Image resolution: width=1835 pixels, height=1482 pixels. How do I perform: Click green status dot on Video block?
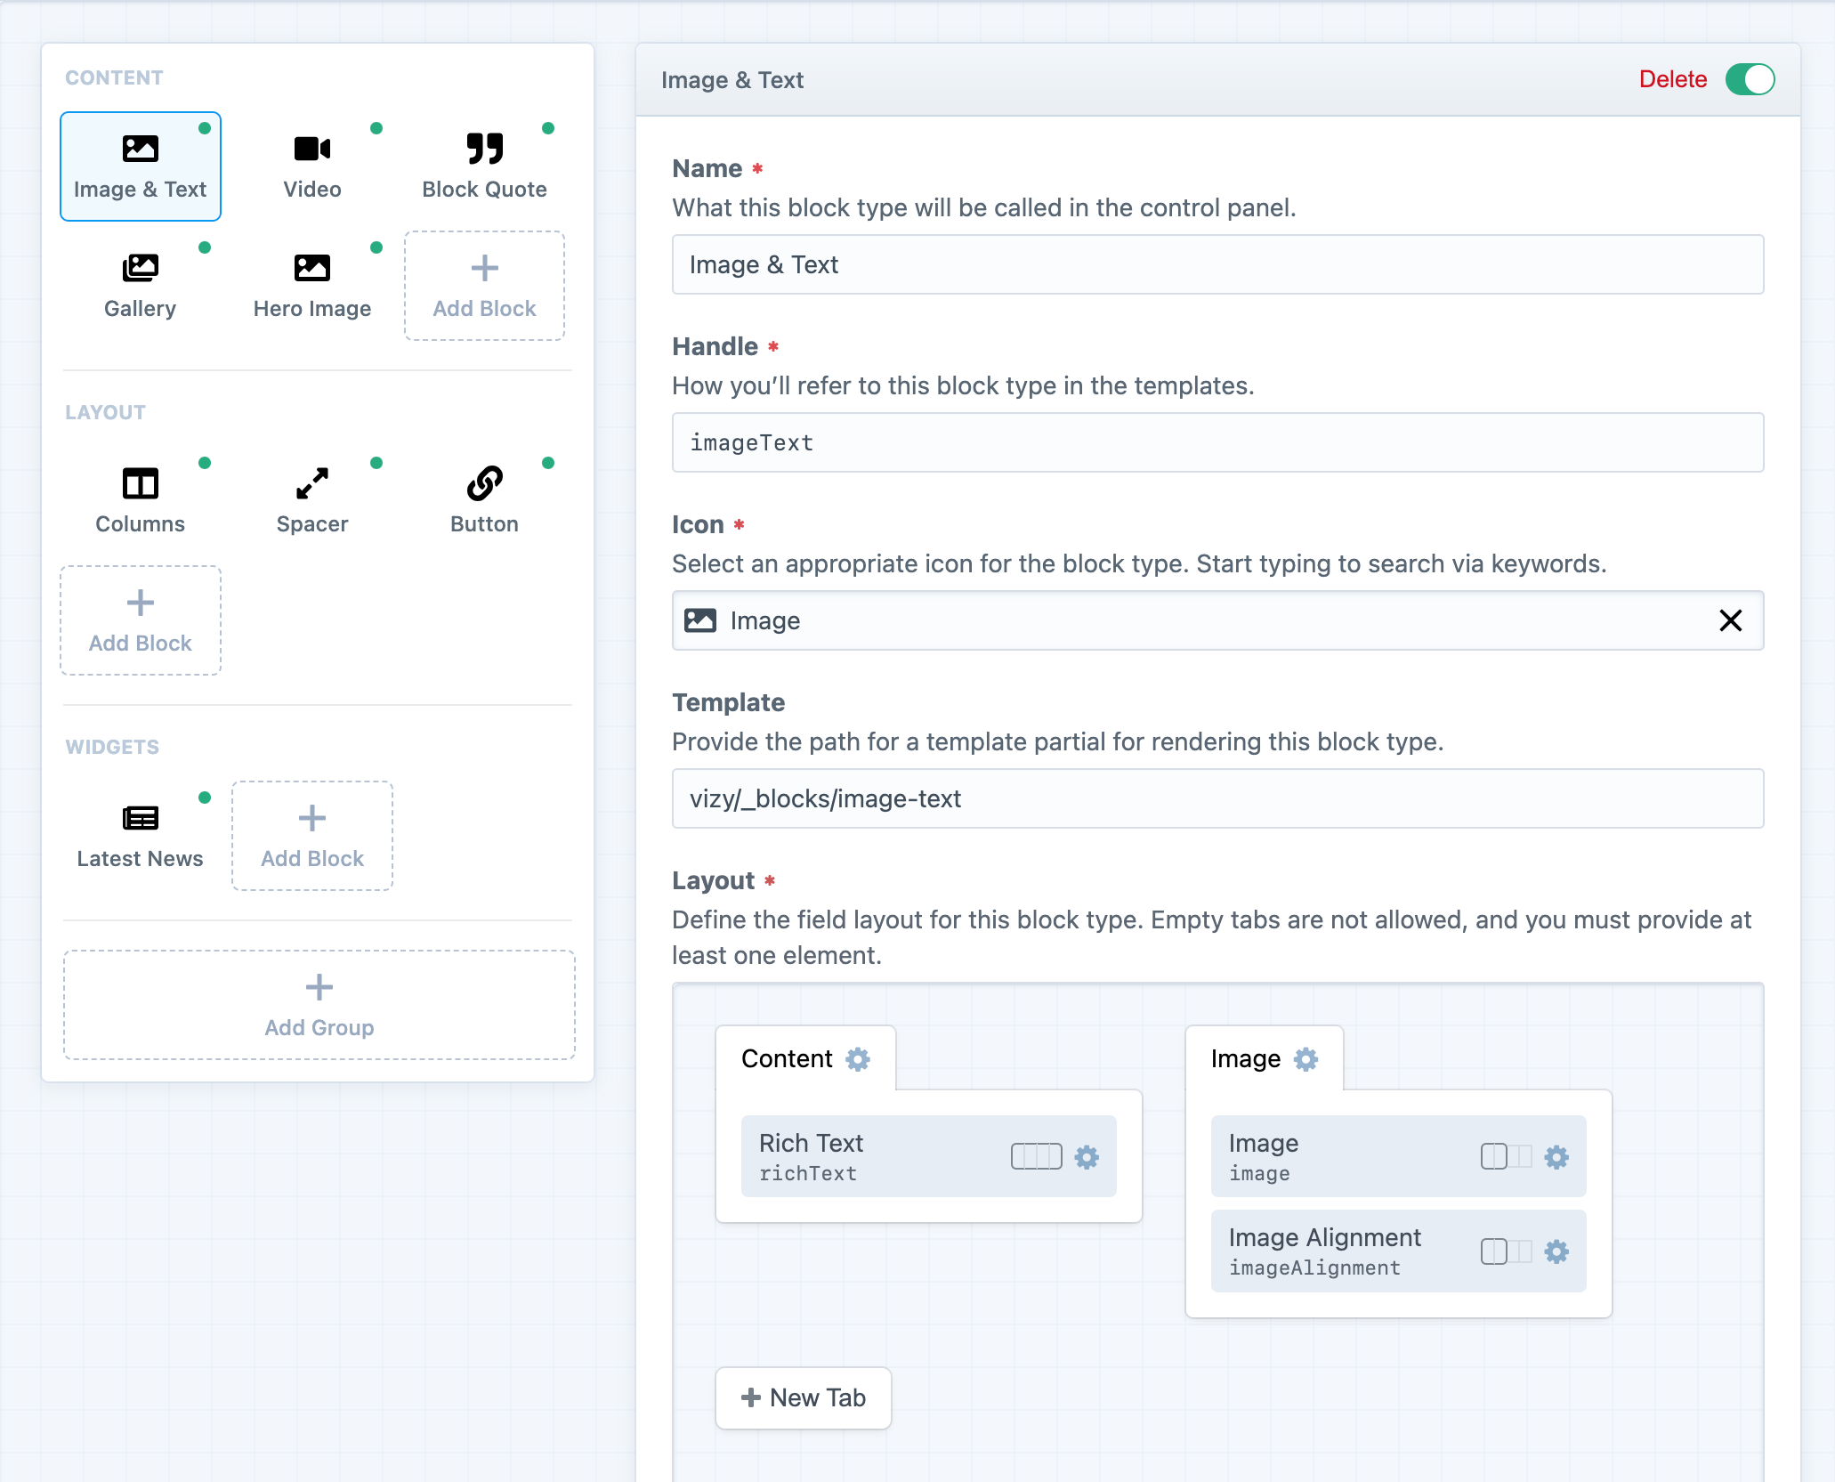click(x=376, y=128)
